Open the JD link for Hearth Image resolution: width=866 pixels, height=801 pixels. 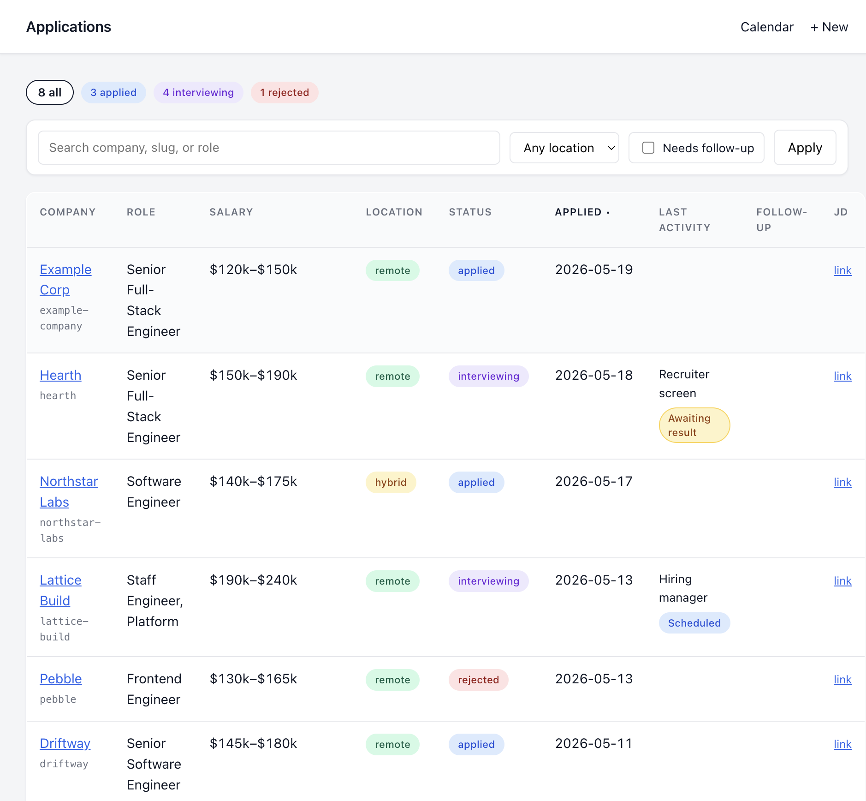coord(842,376)
